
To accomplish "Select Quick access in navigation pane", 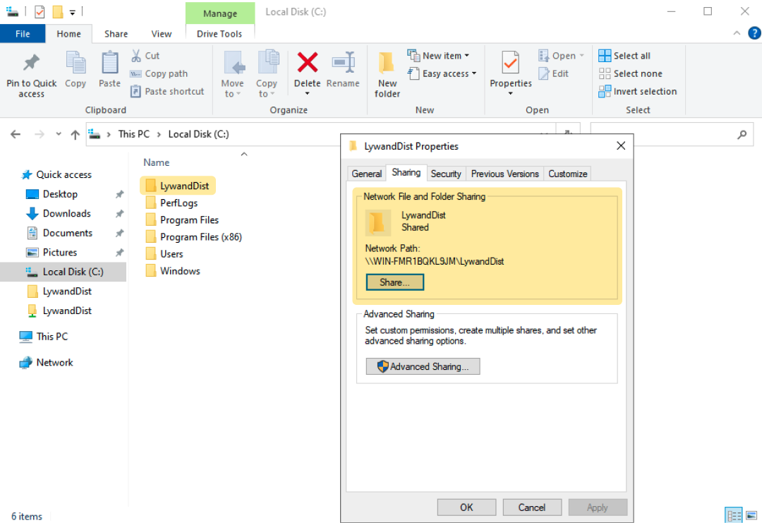I will pyautogui.click(x=64, y=174).
